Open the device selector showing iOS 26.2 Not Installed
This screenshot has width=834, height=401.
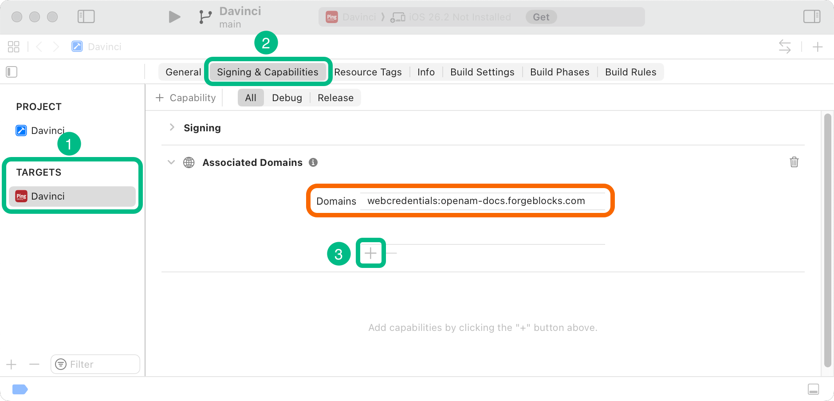[459, 17]
